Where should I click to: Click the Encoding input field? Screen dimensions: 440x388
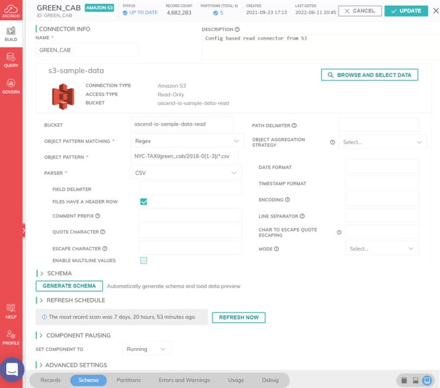382,199
